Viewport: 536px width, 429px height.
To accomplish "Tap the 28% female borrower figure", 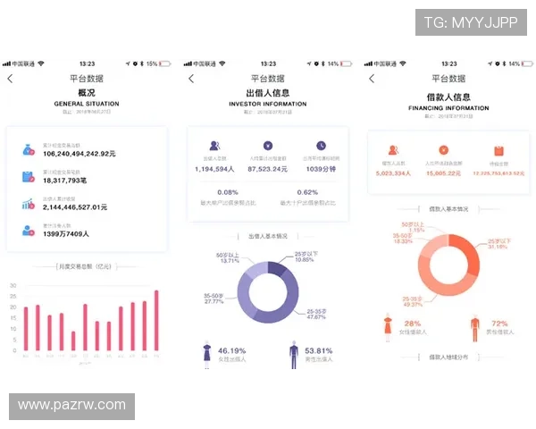I will click(413, 324).
